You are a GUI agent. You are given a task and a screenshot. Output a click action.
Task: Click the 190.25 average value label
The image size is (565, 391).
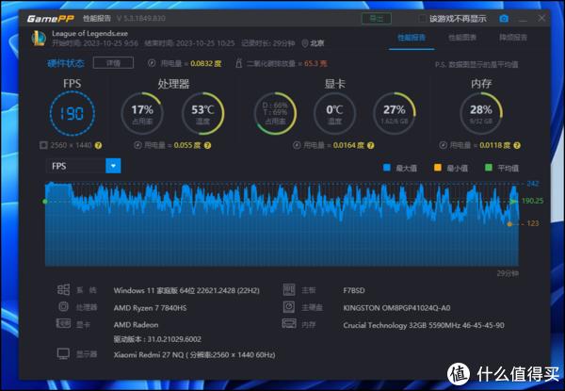(532, 201)
